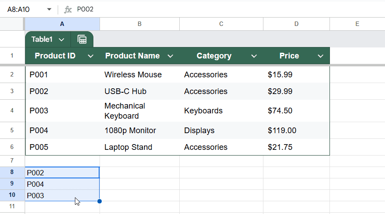The height and width of the screenshot is (214, 385).
Task: Open Product ID column filter dropdown
Action: tap(91, 56)
